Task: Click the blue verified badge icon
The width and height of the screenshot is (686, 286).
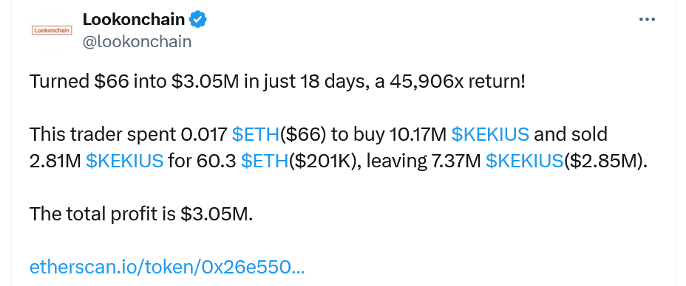Action: click(198, 19)
